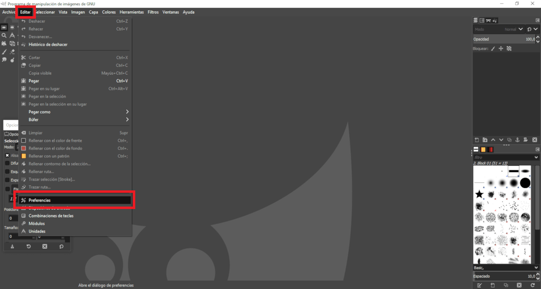Switch to the Layers dock tab icon

coord(476,21)
